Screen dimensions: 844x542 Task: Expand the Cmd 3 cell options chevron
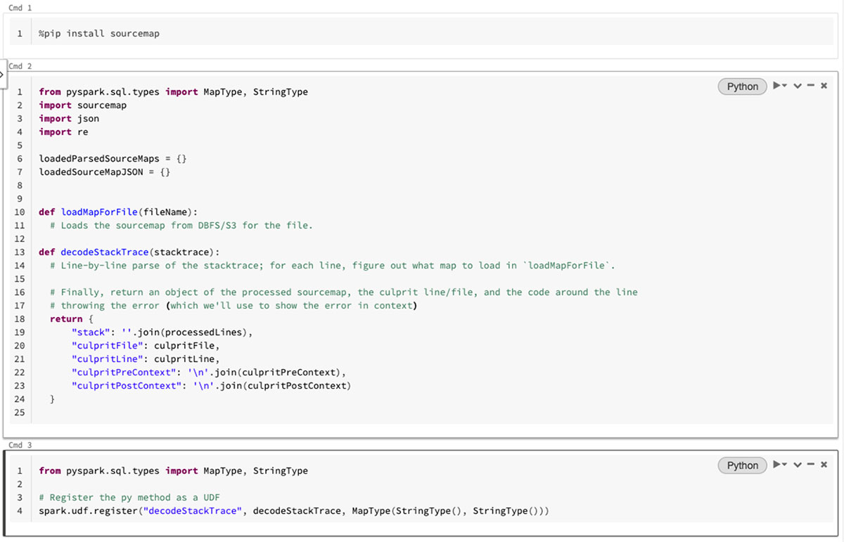pyautogui.click(x=797, y=465)
